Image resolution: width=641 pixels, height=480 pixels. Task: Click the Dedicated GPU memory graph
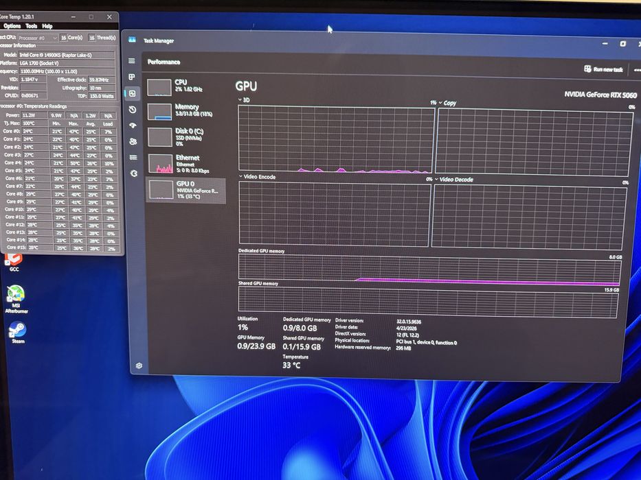tap(429, 269)
